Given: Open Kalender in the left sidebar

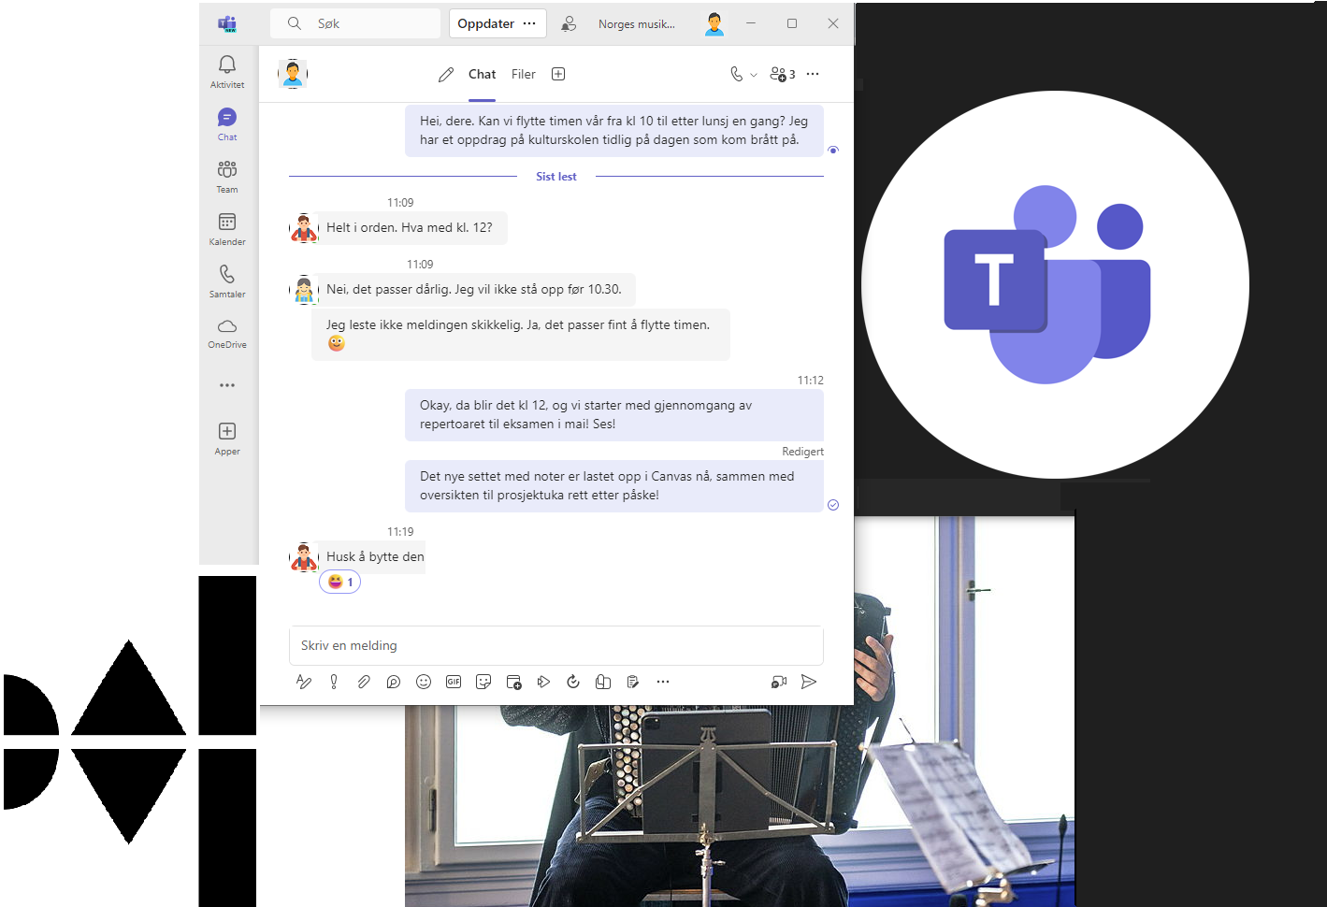Looking at the screenshot, I should [x=227, y=228].
